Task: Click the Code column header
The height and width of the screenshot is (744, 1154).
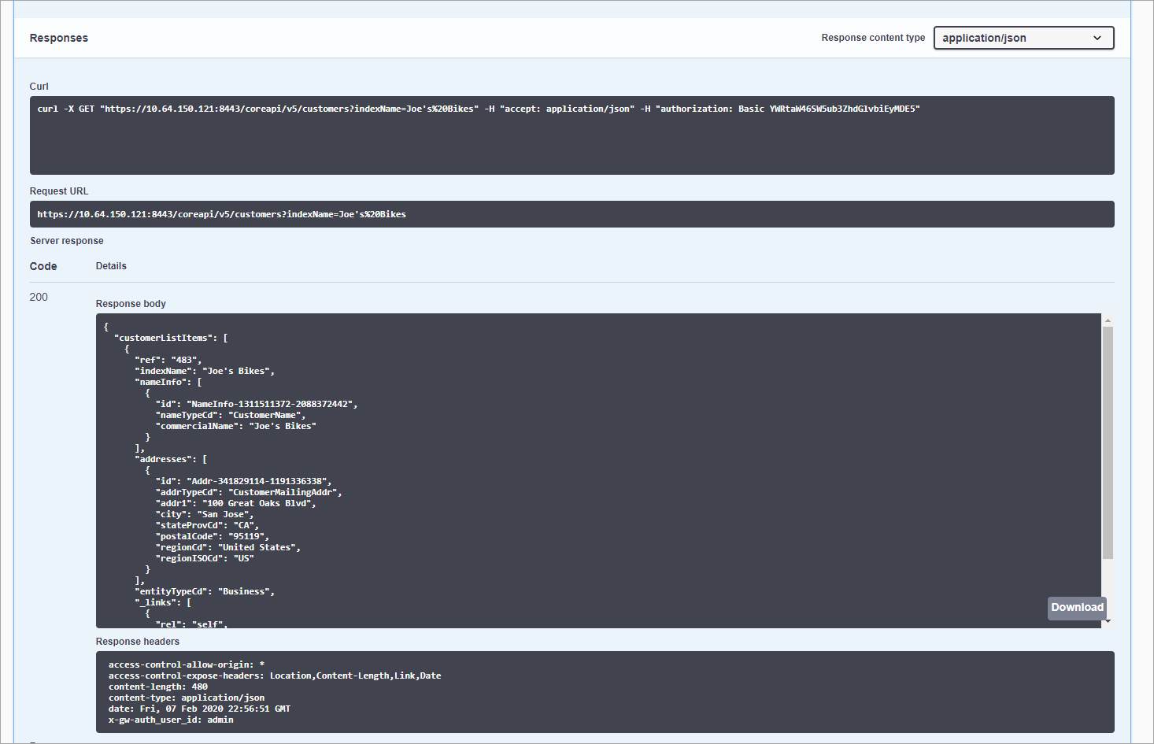Action: (43, 265)
